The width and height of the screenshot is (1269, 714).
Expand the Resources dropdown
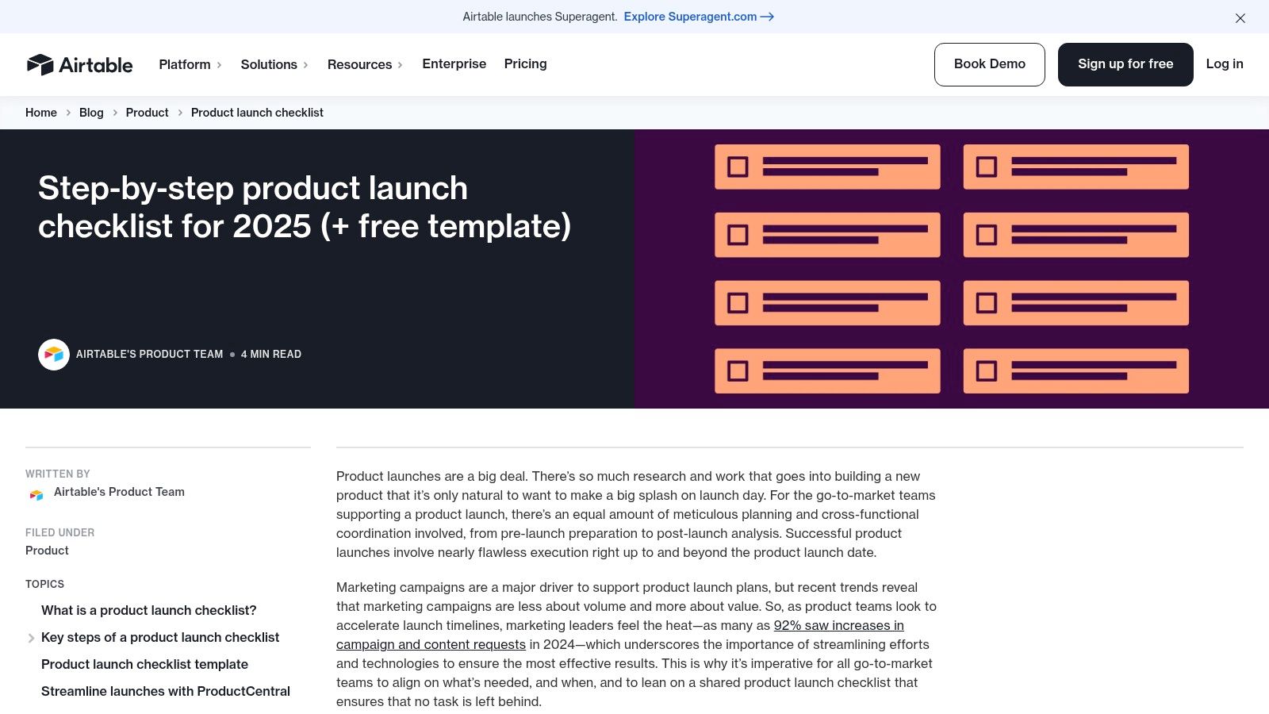tap(360, 64)
